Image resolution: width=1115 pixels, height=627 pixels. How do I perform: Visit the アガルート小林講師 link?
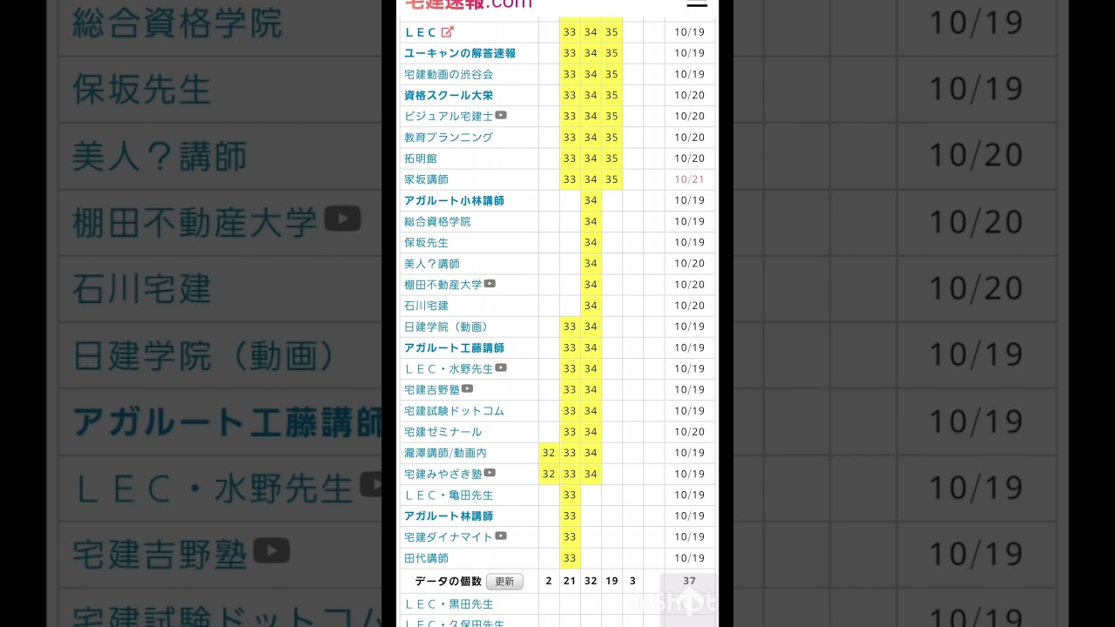click(x=454, y=200)
